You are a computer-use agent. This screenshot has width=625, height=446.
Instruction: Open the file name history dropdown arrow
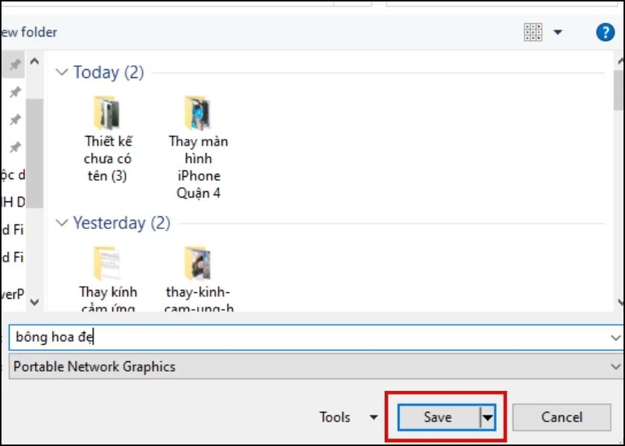coord(615,337)
